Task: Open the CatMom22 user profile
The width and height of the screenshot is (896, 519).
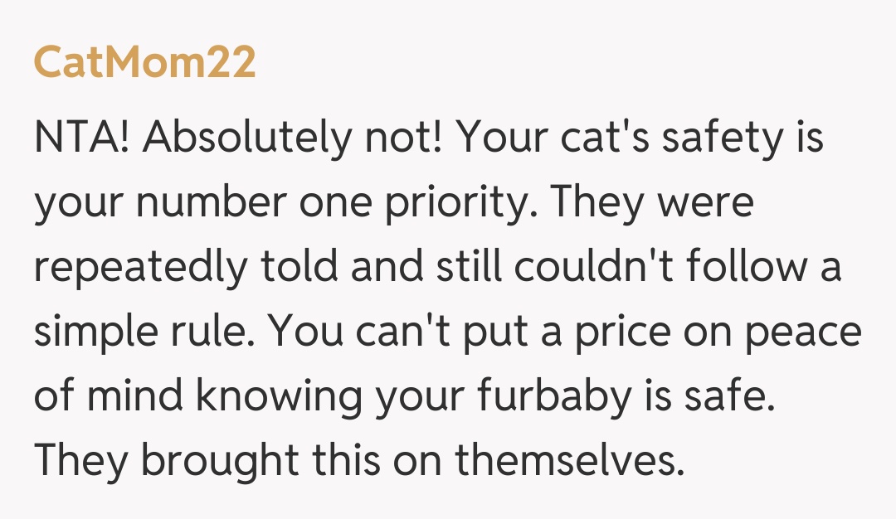Action: pyautogui.click(x=144, y=63)
